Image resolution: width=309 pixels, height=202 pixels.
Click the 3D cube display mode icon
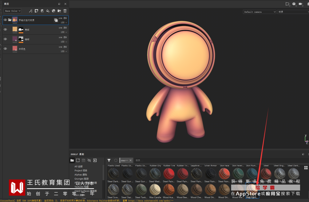(x=294, y=4)
